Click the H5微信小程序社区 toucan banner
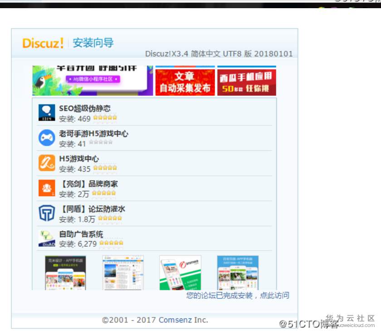The width and height of the screenshot is (381, 332). point(93,80)
